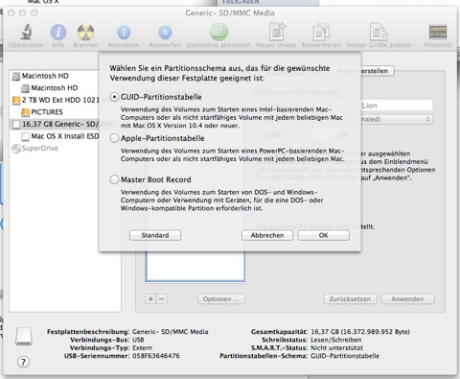Image resolution: width=460 pixels, height=379 pixels.
Task: Click the plus add partition button
Action: pyautogui.click(x=150, y=299)
